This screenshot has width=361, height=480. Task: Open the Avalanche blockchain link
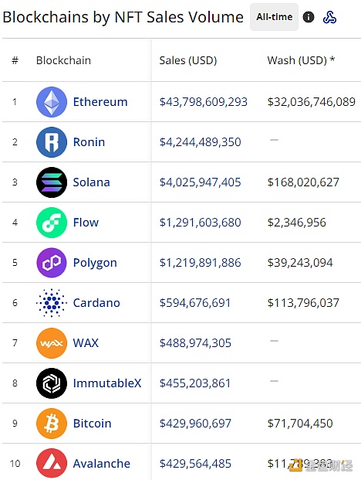[x=102, y=464]
